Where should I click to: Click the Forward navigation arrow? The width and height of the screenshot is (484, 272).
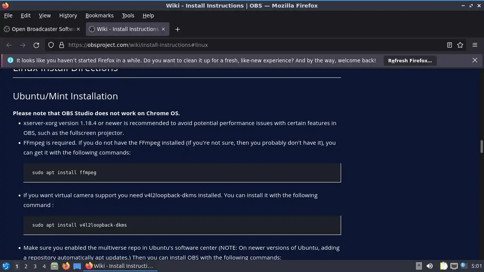coord(23,45)
